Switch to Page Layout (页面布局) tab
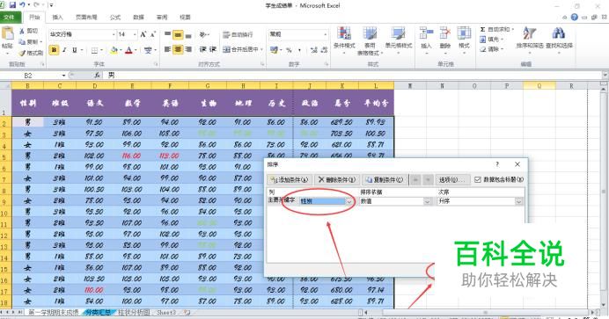This screenshot has height=319, width=609. point(86,17)
